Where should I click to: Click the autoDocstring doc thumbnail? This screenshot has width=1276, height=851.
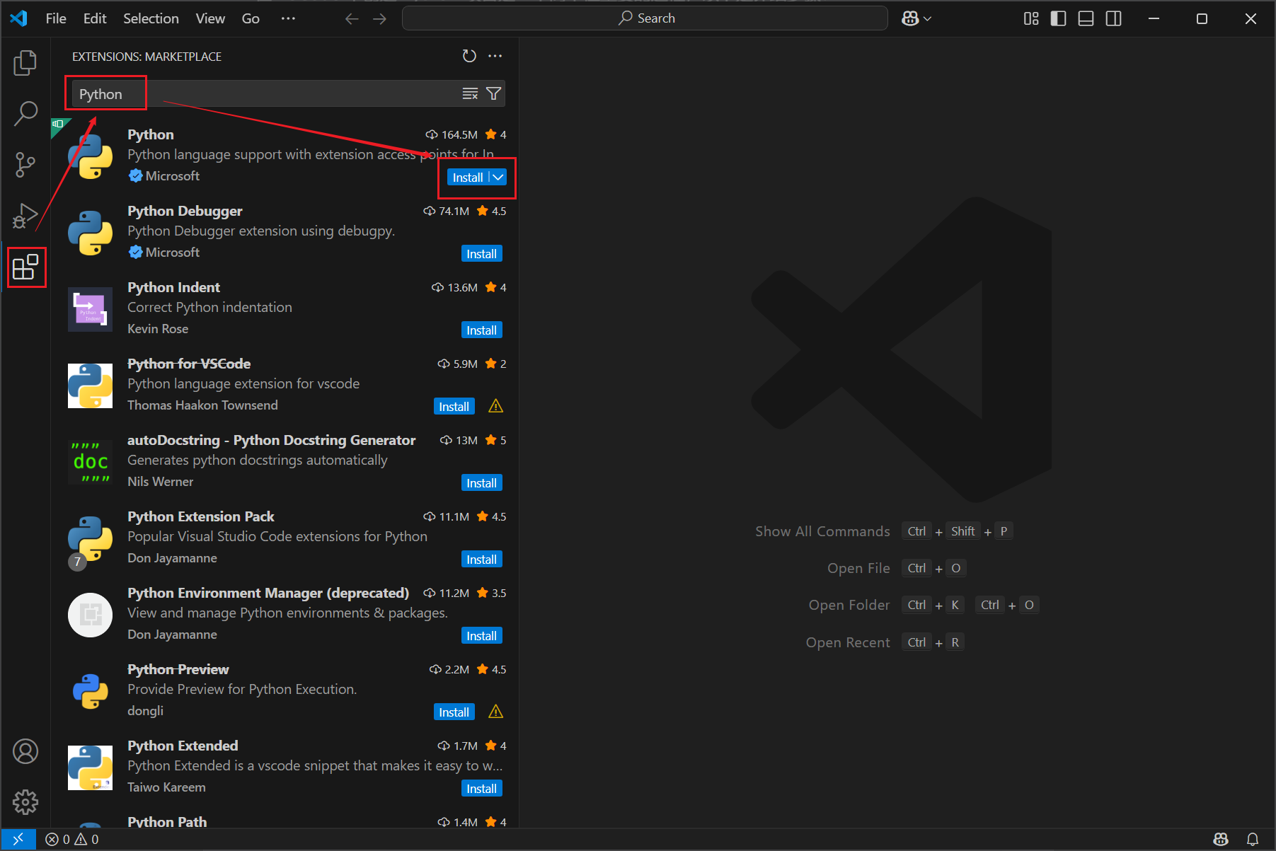pyautogui.click(x=90, y=462)
